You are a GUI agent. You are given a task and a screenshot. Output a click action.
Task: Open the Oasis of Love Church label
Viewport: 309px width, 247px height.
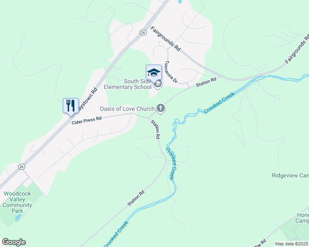127,109
